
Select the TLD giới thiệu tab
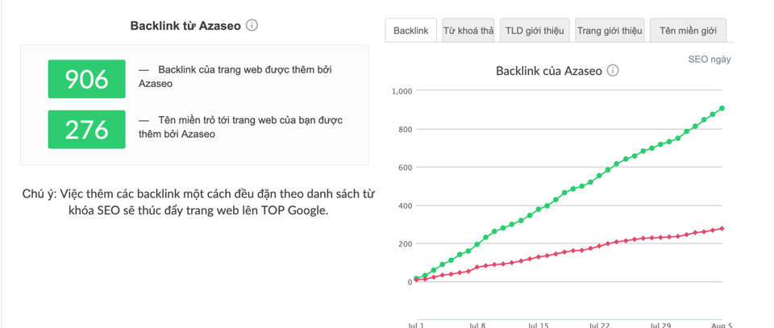[535, 31]
